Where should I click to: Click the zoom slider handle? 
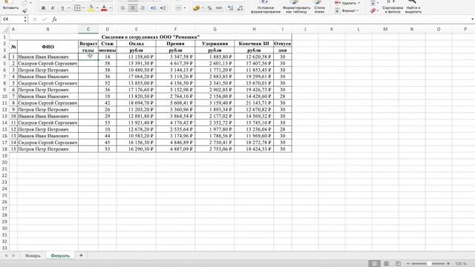click(x=429, y=264)
